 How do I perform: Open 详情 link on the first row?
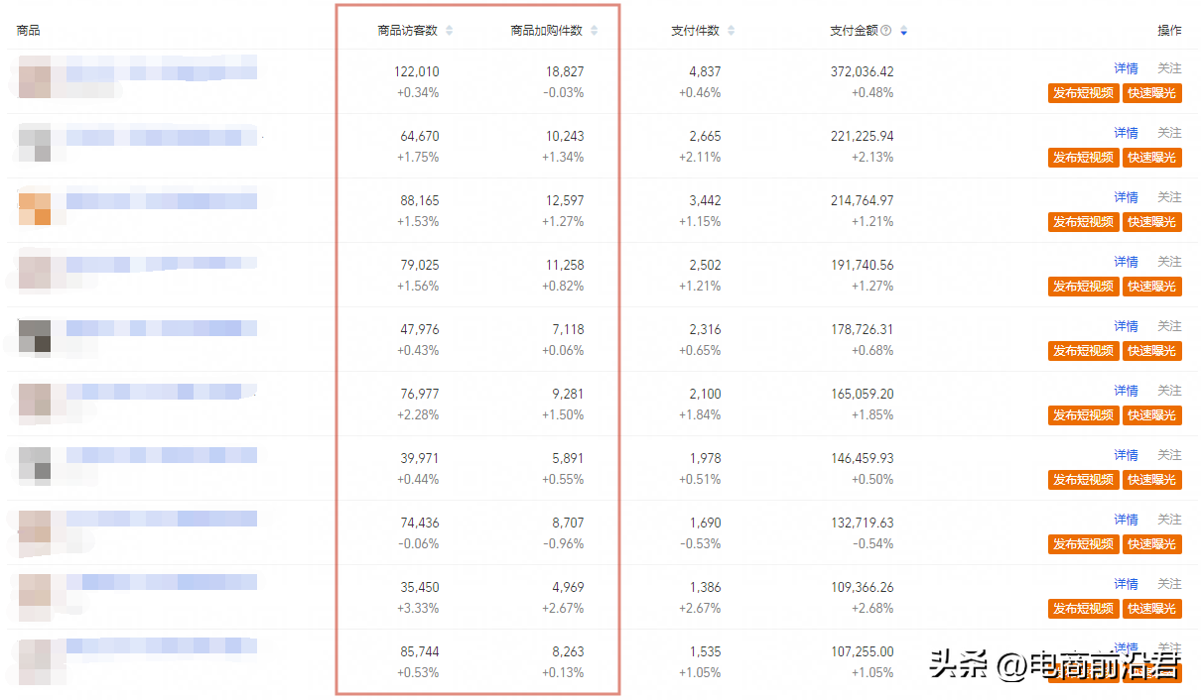1127,67
